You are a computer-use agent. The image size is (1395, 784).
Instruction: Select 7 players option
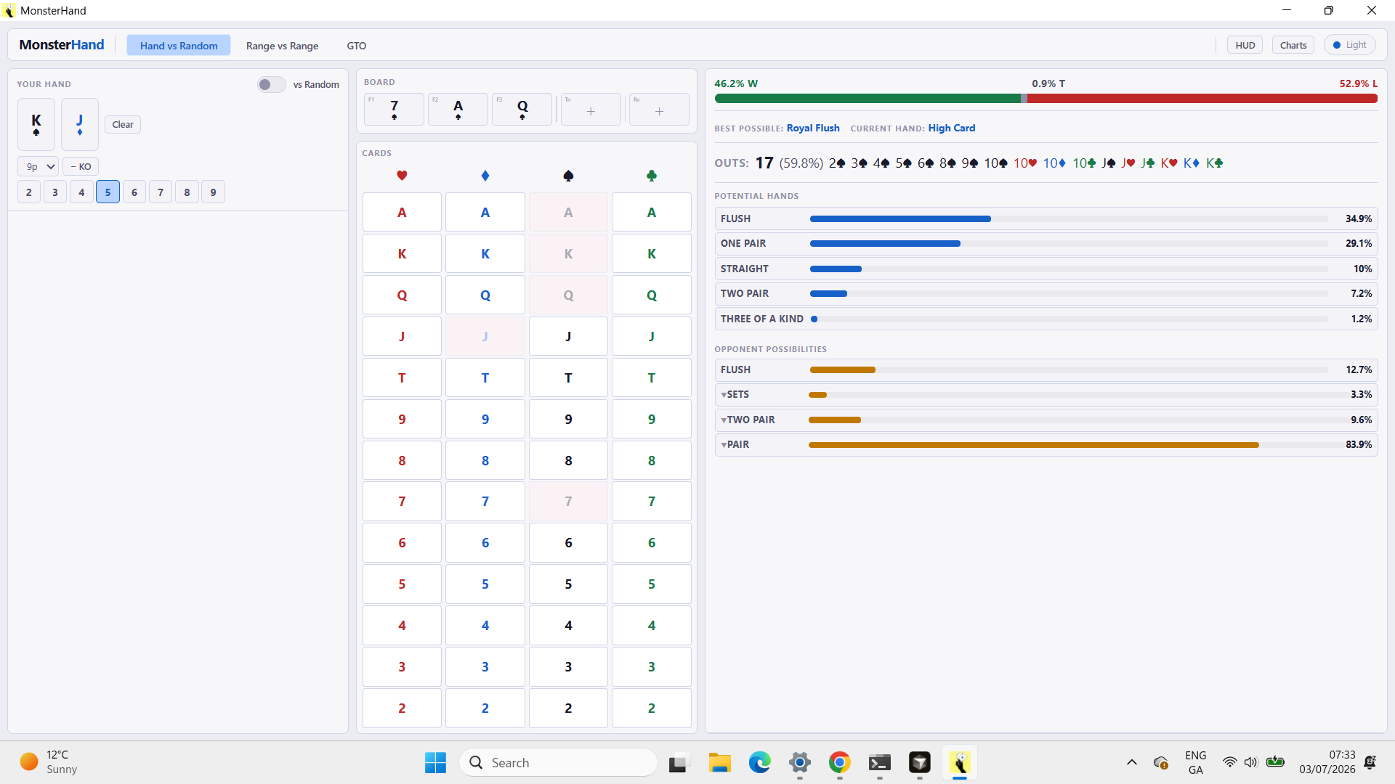161,192
